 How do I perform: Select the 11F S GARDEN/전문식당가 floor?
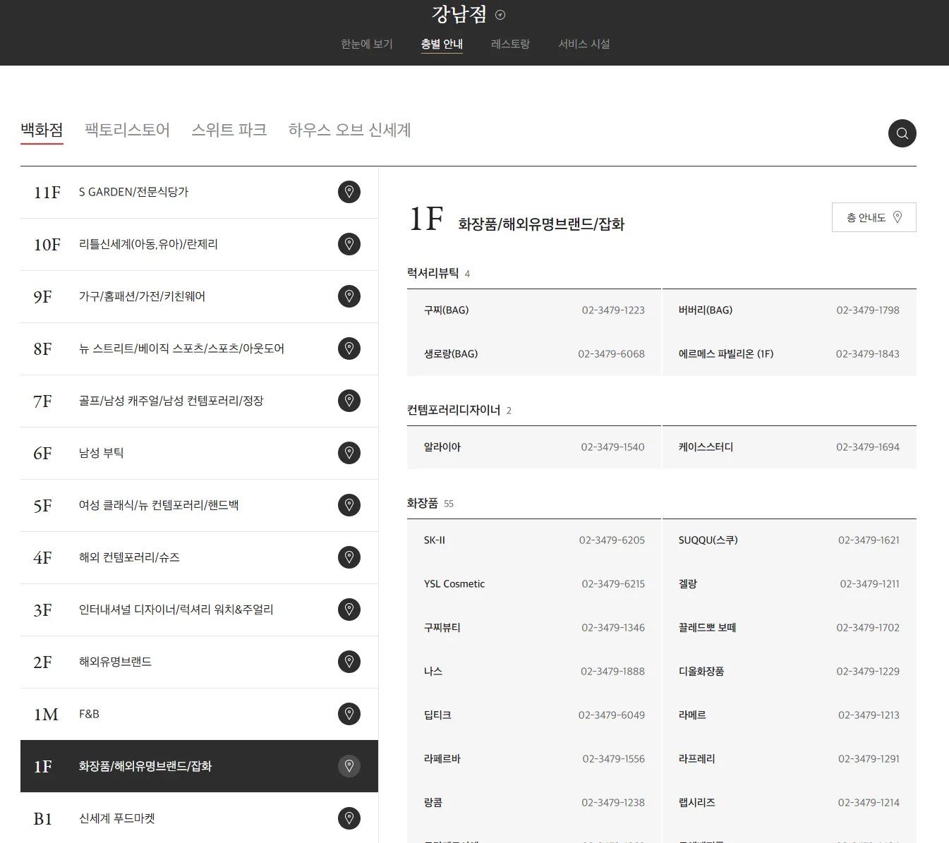(199, 192)
